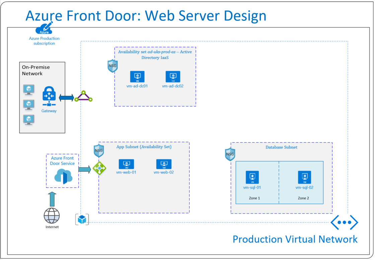This screenshot has height=260, width=377.
Task: Select the blue cube resource icon
Action: point(82,219)
